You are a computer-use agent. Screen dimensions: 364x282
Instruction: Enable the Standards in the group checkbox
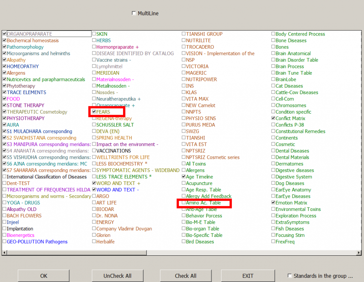[290, 275]
